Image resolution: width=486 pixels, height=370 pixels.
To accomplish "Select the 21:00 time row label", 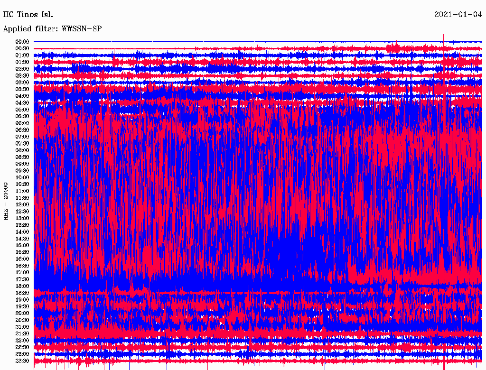I will (22, 327).
